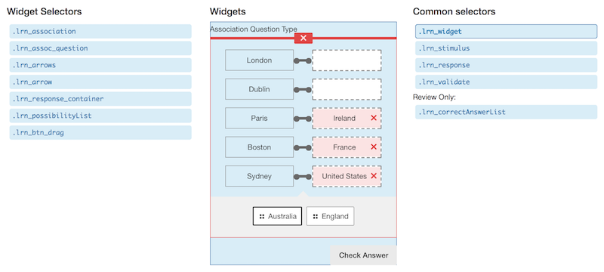Click the Check Answer button
The width and height of the screenshot is (604, 272).
pos(364,255)
